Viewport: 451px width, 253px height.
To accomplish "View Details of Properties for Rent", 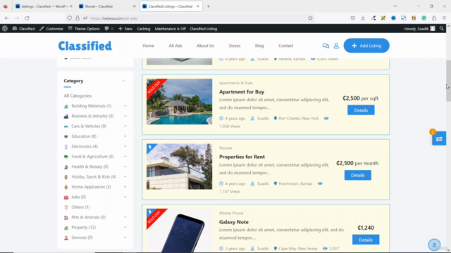I will 357,175.
